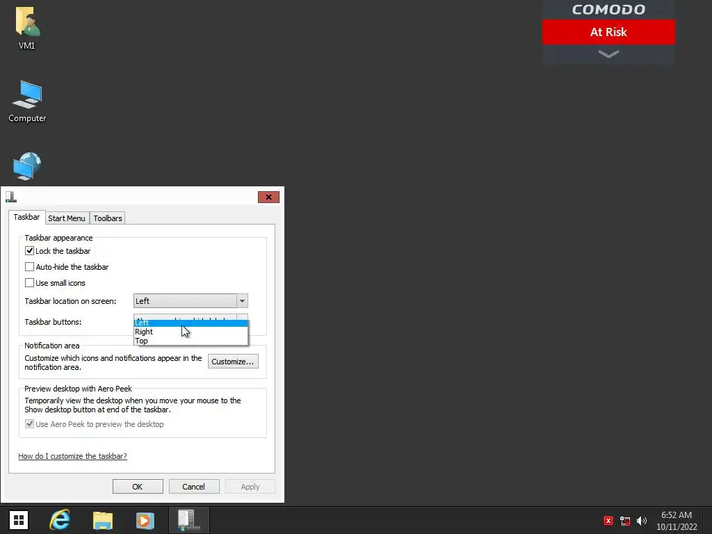Open the network tray icon
The height and width of the screenshot is (534, 712).
click(625, 521)
